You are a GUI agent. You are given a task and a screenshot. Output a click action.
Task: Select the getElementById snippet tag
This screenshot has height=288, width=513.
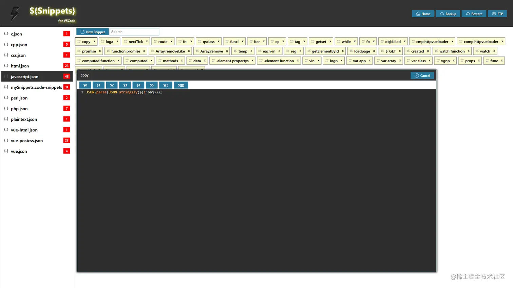[325, 51]
